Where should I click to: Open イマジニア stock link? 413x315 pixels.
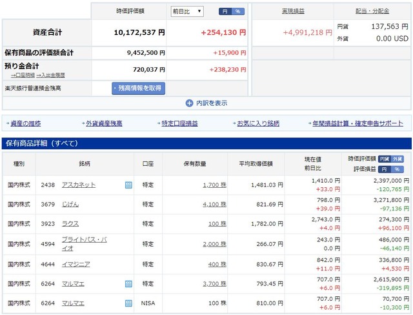point(76,264)
